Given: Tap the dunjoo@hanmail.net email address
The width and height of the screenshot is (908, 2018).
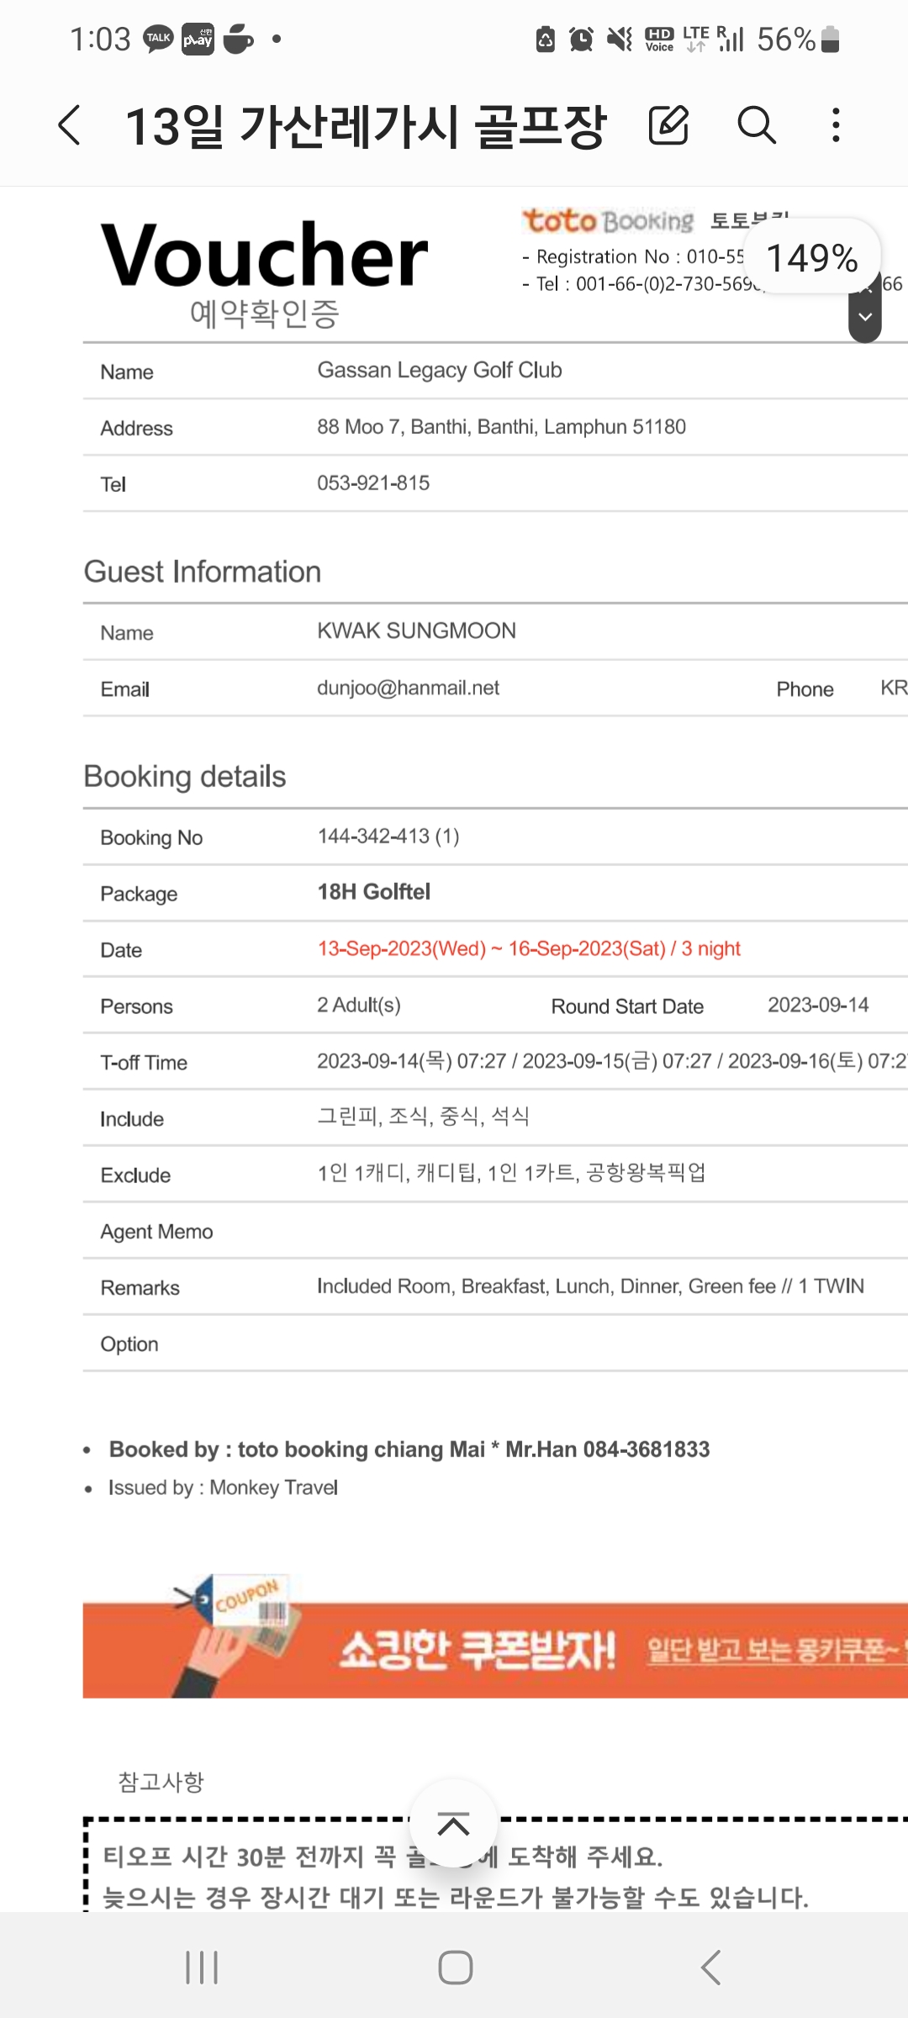Looking at the screenshot, I should tap(408, 688).
